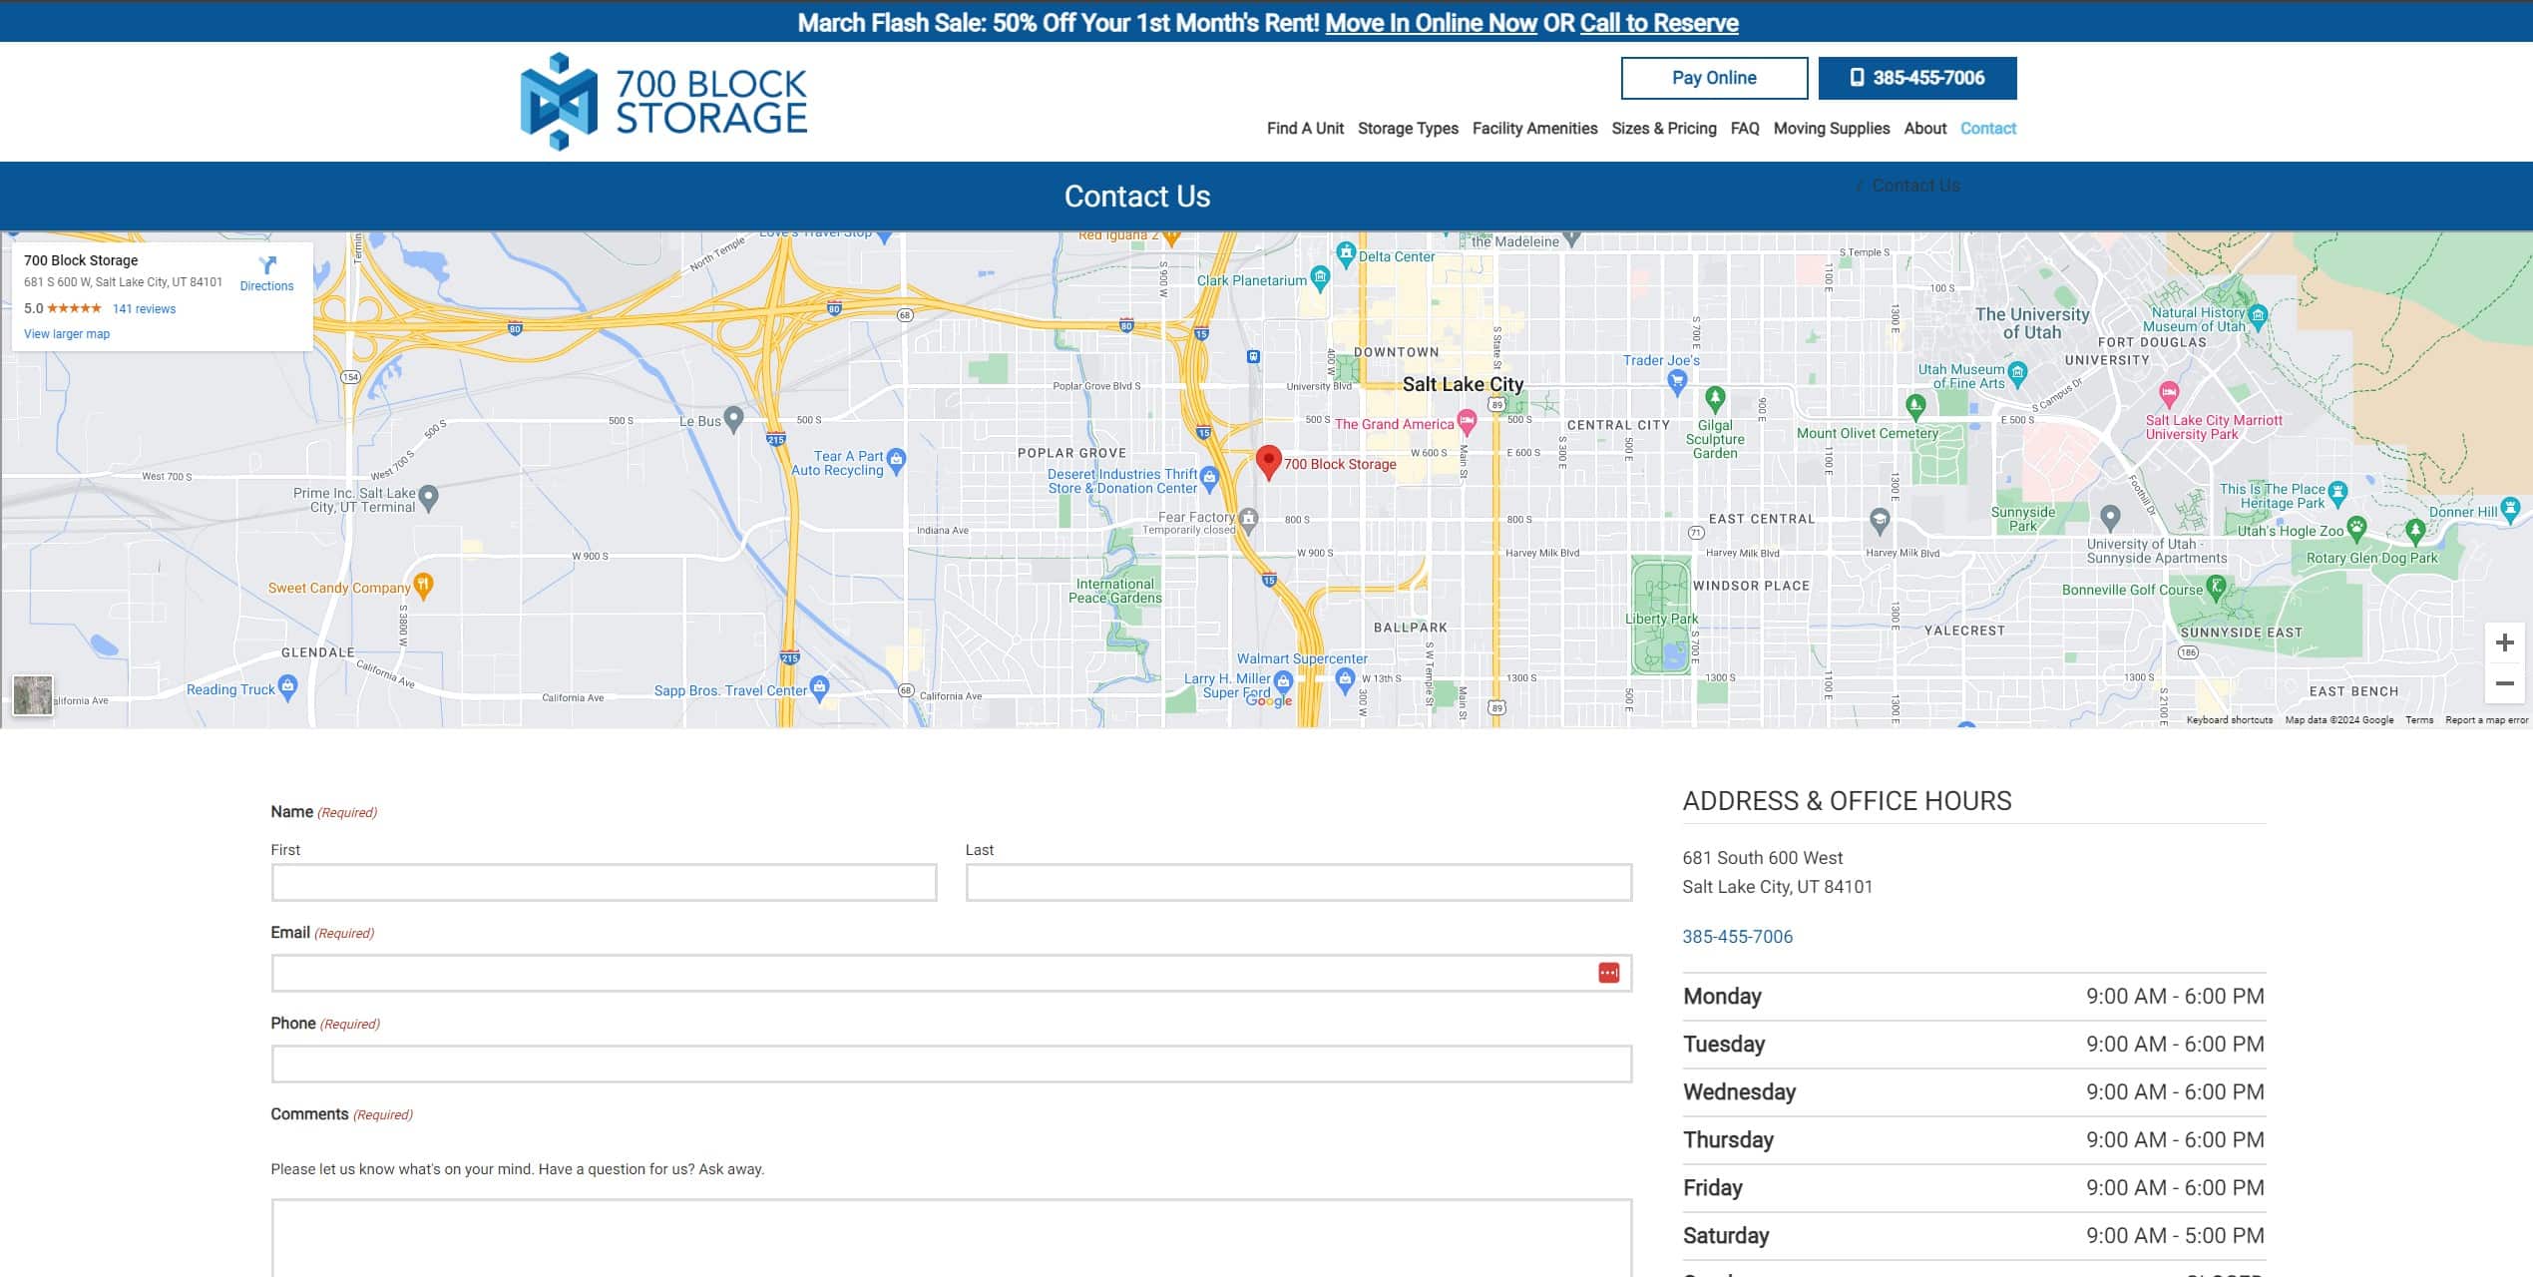
Task: Click The Grand America hotel marker
Action: pos(1467,422)
